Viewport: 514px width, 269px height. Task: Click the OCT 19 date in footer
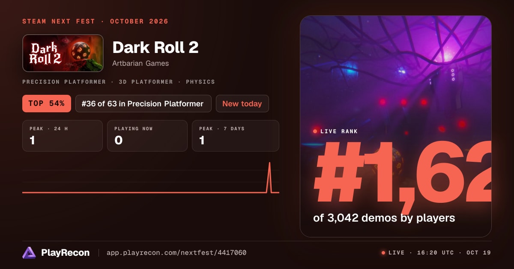(x=479, y=253)
